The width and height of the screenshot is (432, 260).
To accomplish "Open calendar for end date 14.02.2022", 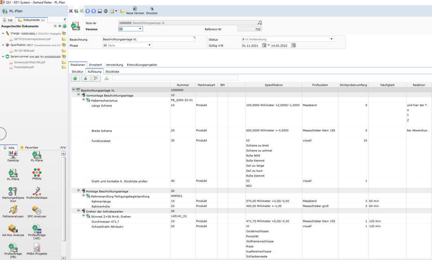I will [x=293, y=45].
